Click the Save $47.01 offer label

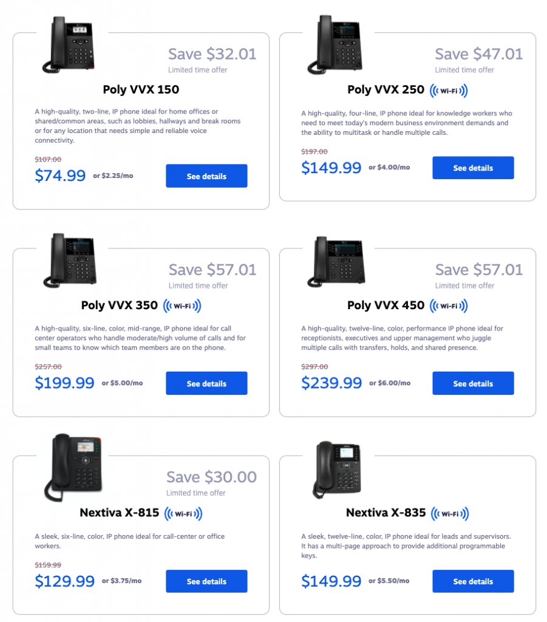(478, 54)
